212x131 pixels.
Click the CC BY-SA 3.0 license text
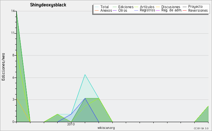point(201,128)
